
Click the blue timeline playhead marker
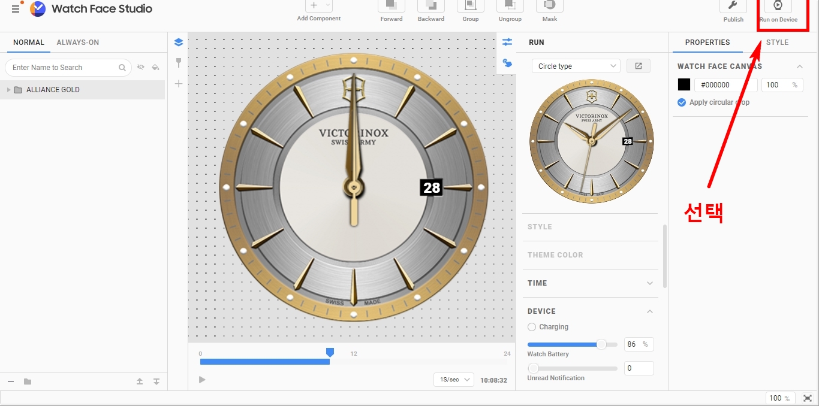click(x=330, y=352)
